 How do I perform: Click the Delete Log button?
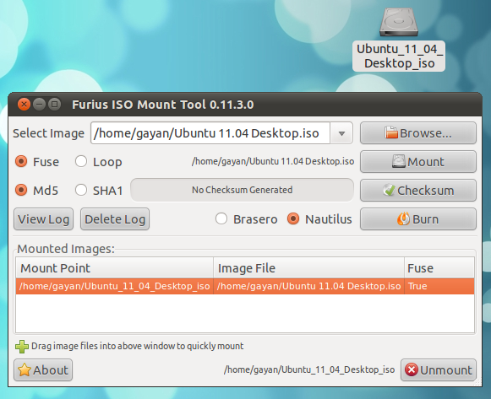pyautogui.click(x=115, y=219)
